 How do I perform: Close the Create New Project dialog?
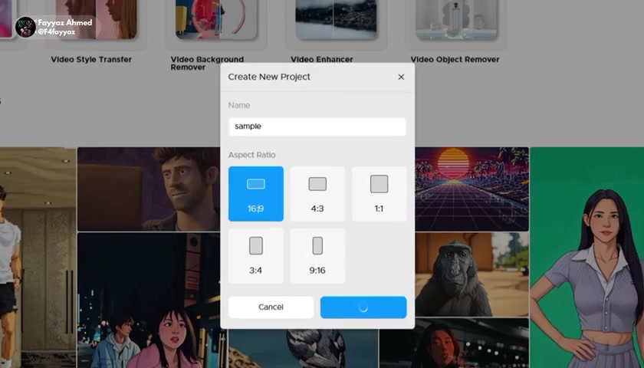point(401,77)
